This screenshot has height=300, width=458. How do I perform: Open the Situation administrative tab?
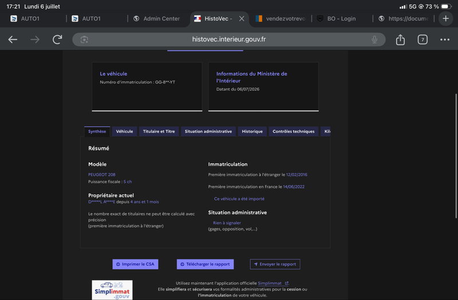[x=208, y=131]
